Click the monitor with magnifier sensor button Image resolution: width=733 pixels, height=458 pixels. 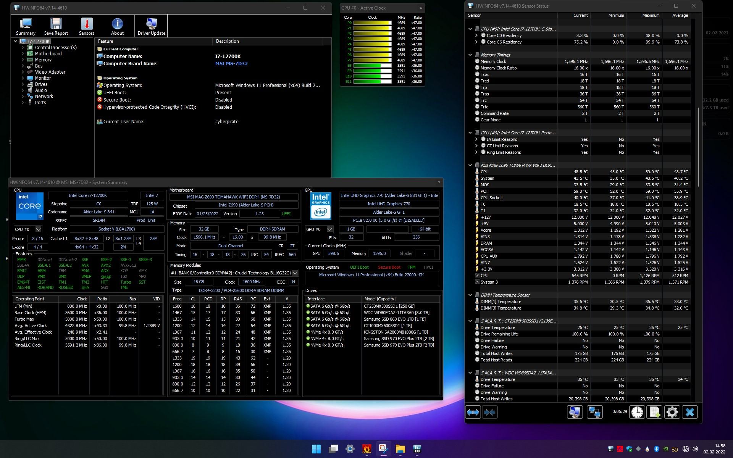click(x=575, y=412)
